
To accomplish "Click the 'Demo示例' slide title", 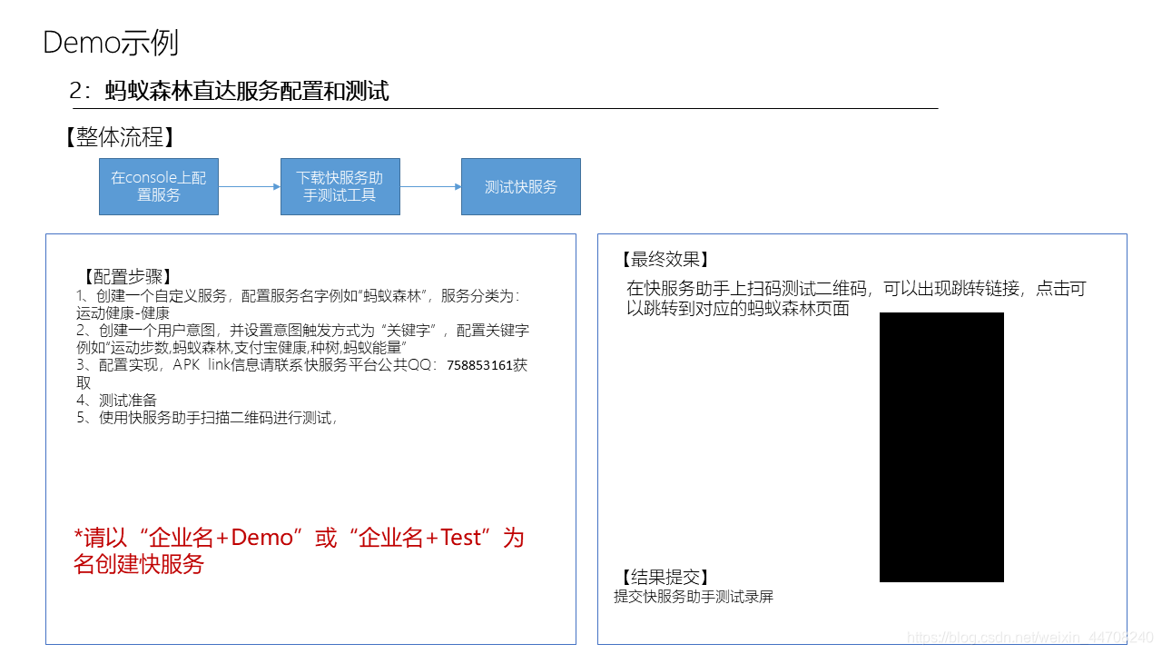I will (x=111, y=43).
